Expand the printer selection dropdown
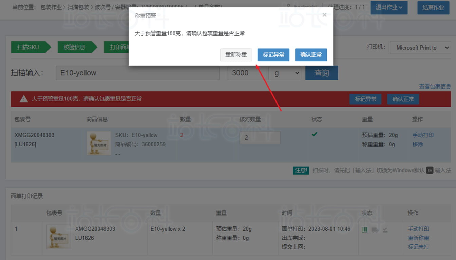The height and width of the screenshot is (260, 456). click(x=420, y=48)
